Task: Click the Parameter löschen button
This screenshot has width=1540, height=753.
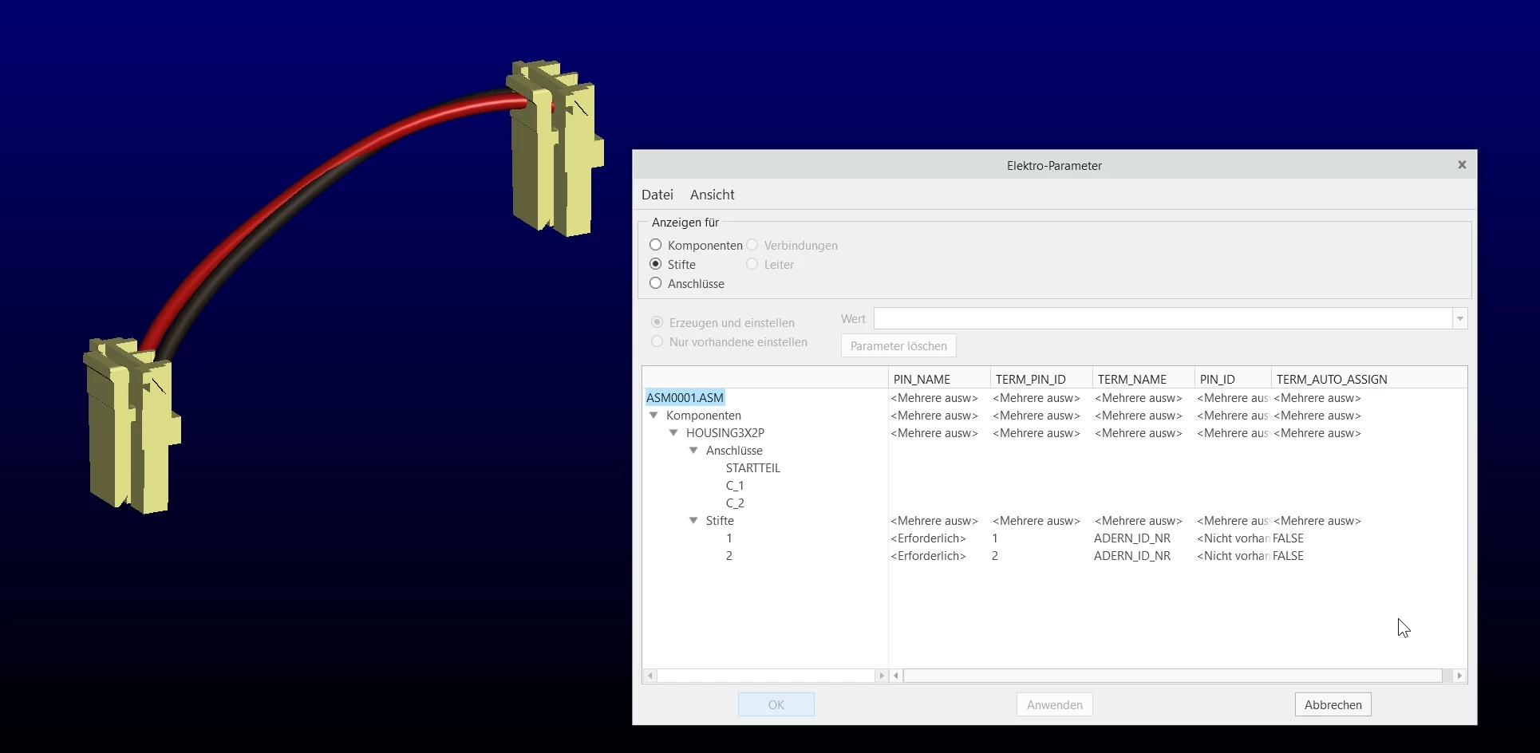Action: point(898,345)
